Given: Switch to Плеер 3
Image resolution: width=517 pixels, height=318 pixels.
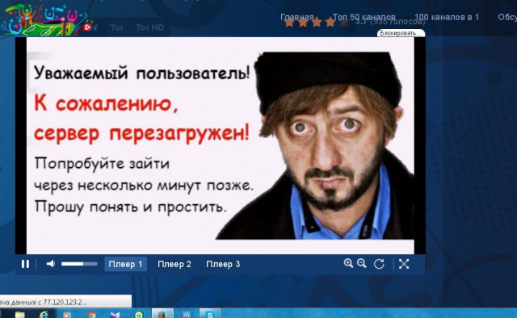Looking at the screenshot, I should 223,264.
